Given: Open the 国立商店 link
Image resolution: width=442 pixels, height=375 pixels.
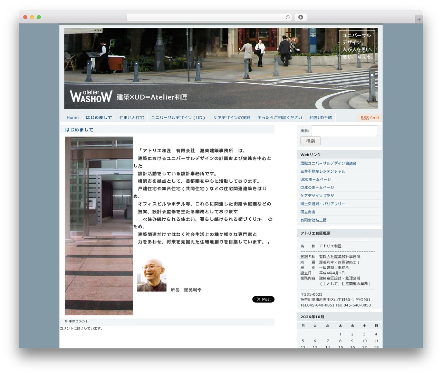Looking at the screenshot, I should point(308,212).
